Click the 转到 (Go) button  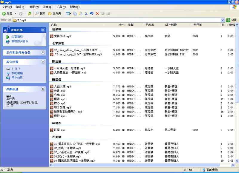tap(232, 20)
